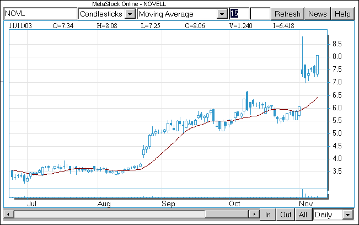Click the 5.0 price axis label
This screenshot has height=225, width=359.
coord(337,133)
